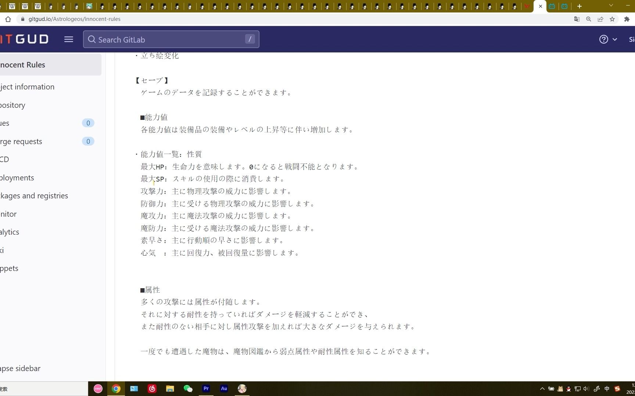635x396 pixels.
Task: Open File Explorer in the taskbar
Action: 170,389
